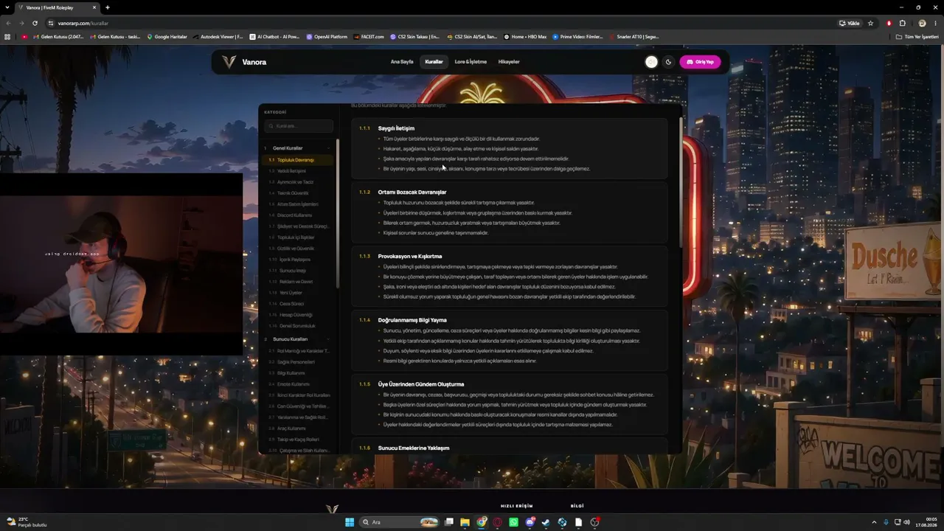Open Opera browser from taskbar
This screenshot has width=944, height=531.
coord(497,522)
